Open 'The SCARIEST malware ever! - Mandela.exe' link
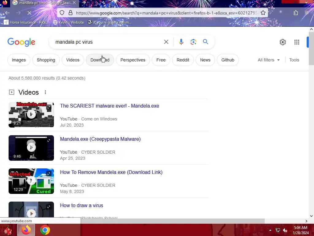The width and height of the screenshot is (314, 236). click(x=109, y=106)
